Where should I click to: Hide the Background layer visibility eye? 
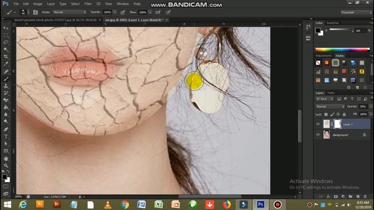(318, 135)
